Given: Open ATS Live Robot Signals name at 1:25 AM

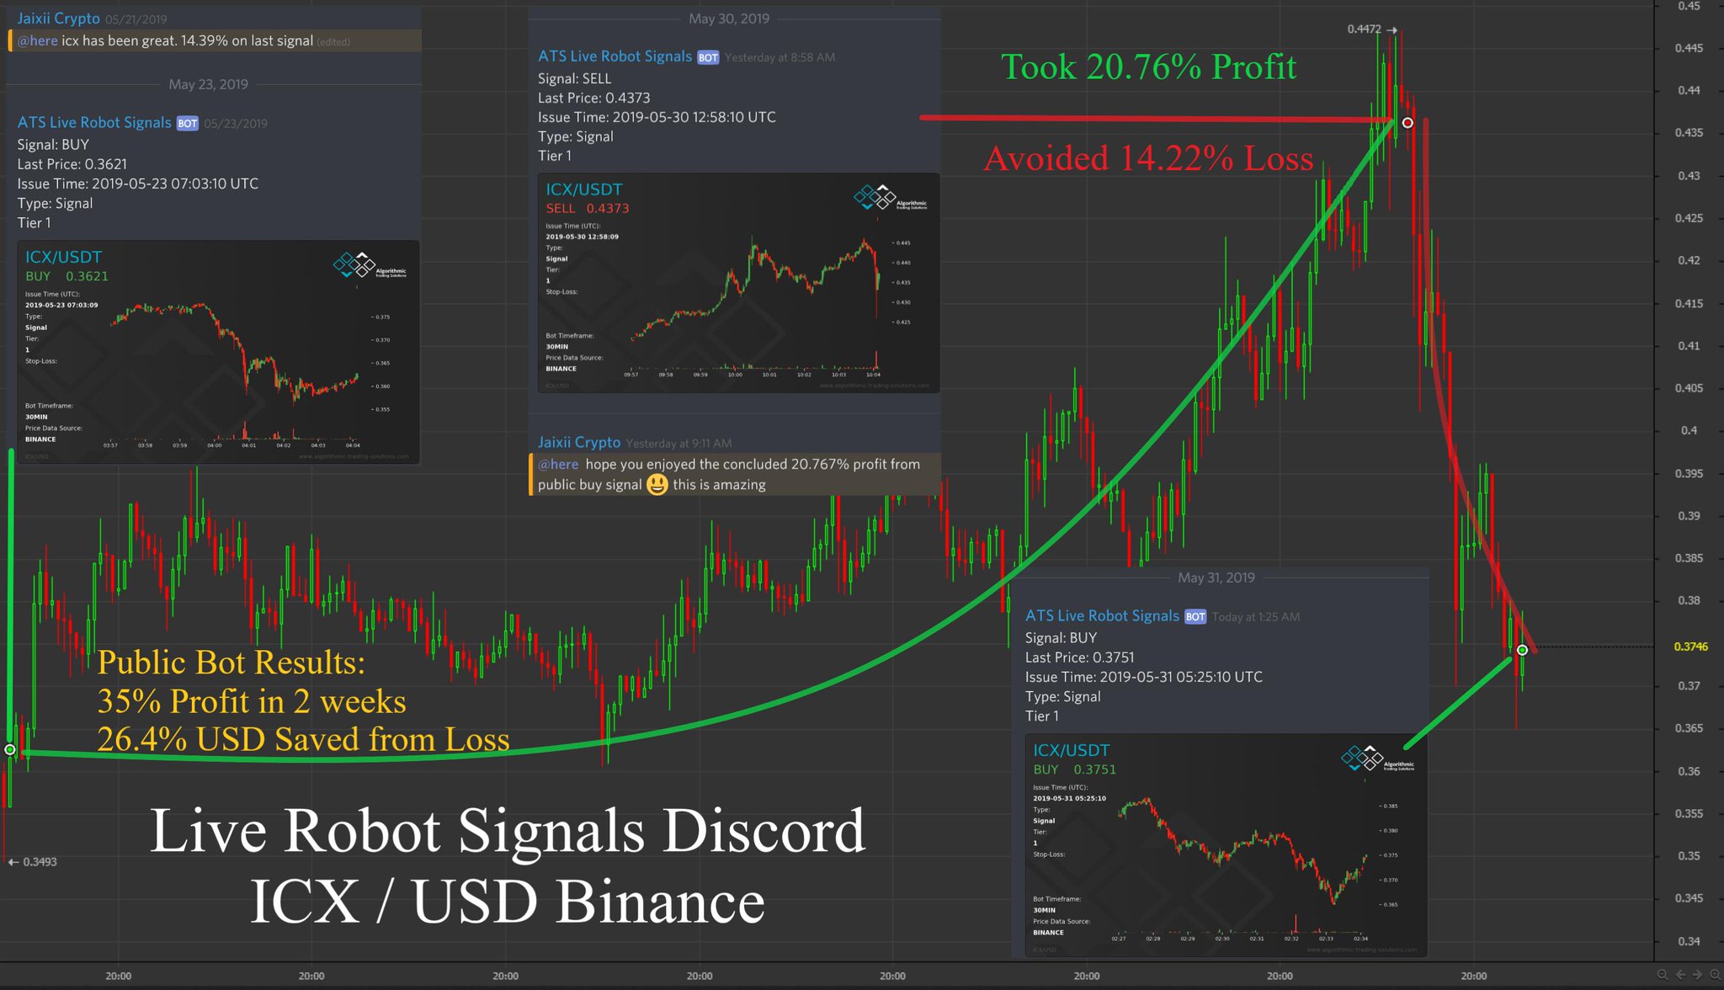Looking at the screenshot, I should pyautogui.click(x=1102, y=616).
